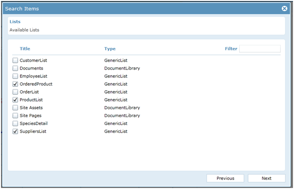
Task: Deselect the ProductList checkbox
Action: point(15,100)
